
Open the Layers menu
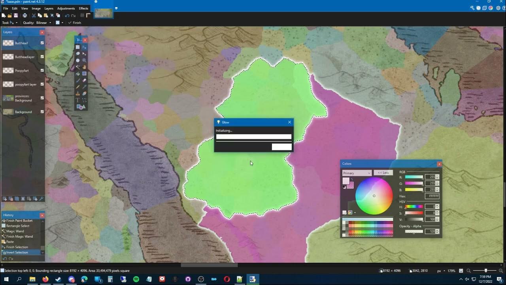49,8
